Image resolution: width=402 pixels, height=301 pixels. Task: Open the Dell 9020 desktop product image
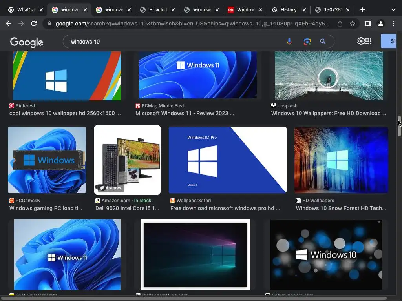coord(128,160)
